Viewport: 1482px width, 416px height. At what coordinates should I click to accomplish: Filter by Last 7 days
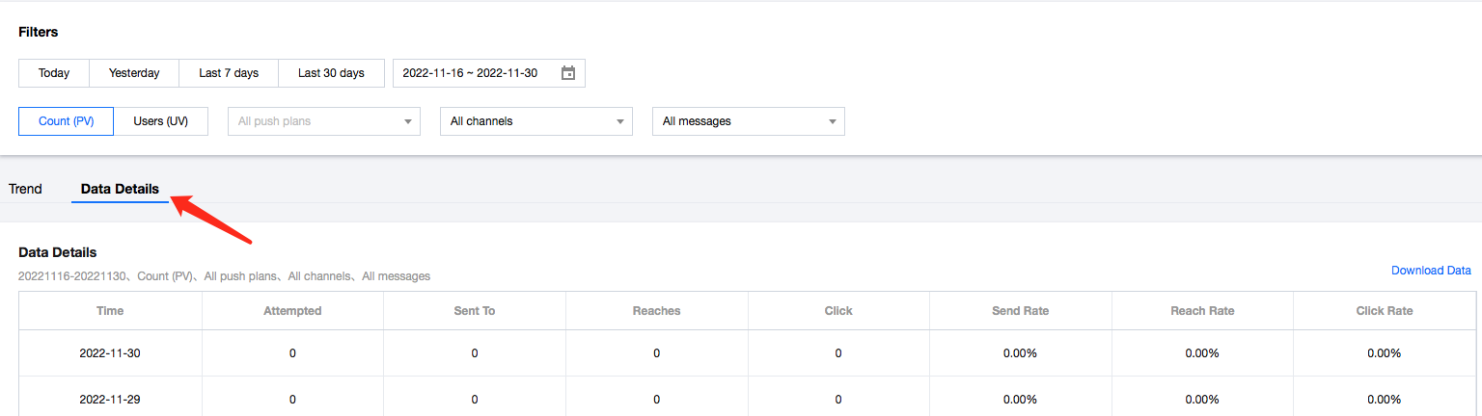pyautogui.click(x=229, y=73)
